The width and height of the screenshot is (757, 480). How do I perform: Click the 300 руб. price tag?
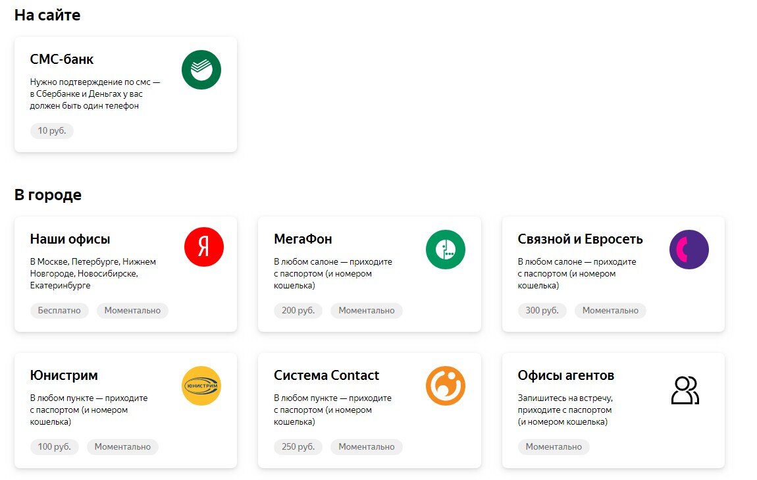tap(542, 311)
